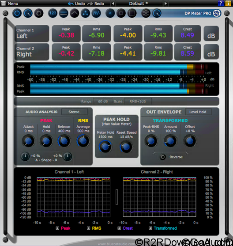The height and width of the screenshot is (246, 233).
Task: Click the Channel 1 - Left history graph
Action: pyautogui.click(x=74, y=197)
